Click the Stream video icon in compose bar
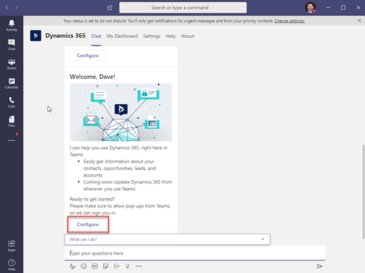Image resolution: width=365 pixels, height=273 pixels. pos(116,266)
